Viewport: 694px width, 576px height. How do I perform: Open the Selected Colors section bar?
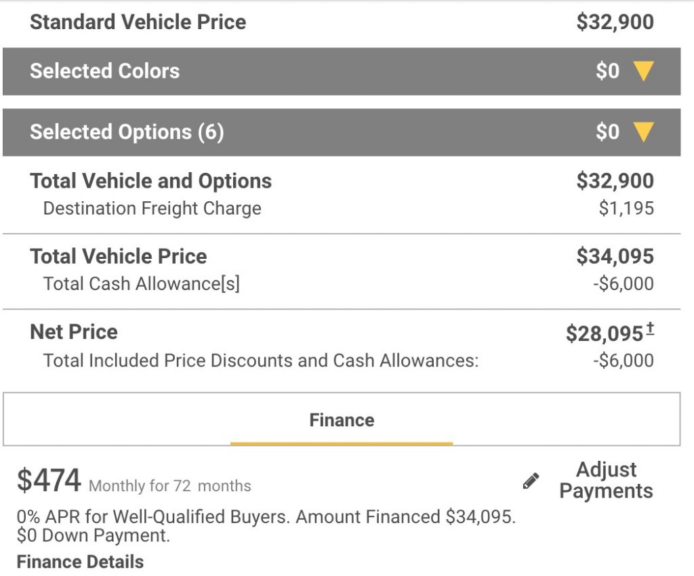click(x=342, y=71)
